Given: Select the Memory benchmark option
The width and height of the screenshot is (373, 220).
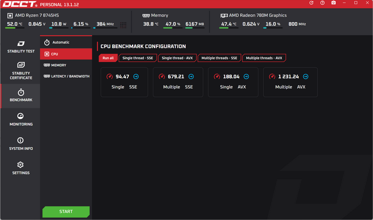Looking at the screenshot, I should (66, 65).
